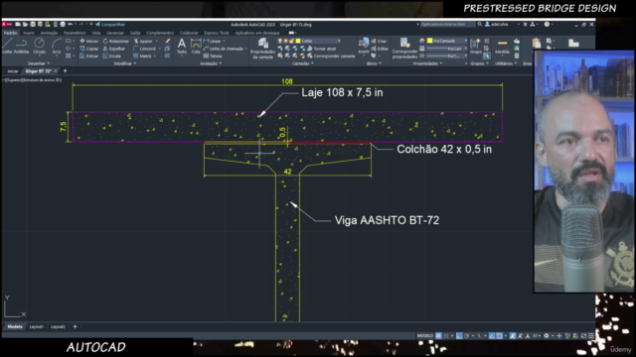Click Editar block button
This screenshot has height=357, width=636.
[380, 49]
